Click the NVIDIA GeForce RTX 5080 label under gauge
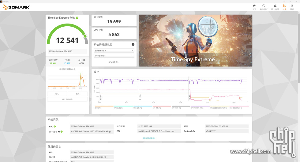The image size is (300, 162). (x=67, y=51)
